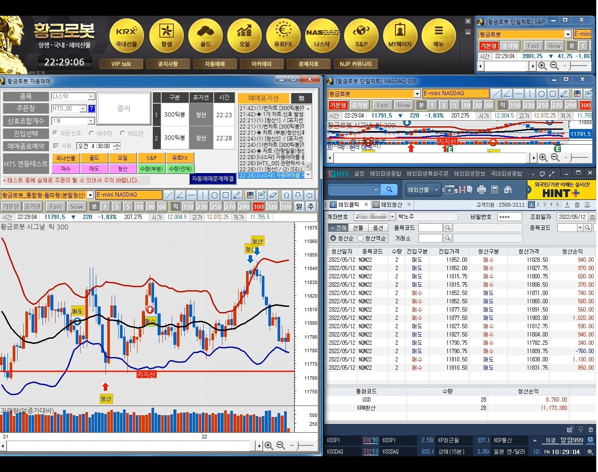
Task: Expand the 황금로봇 dropdown in NASDAQ-100 chart
Action: coord(417,94)
